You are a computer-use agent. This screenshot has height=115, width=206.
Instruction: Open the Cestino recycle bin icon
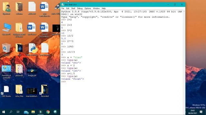pos(6,50)
